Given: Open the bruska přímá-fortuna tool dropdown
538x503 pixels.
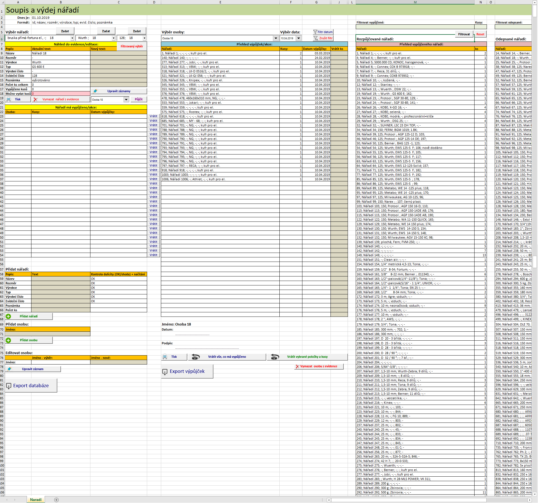Looking at the screenshot, I should pos(72,38).
